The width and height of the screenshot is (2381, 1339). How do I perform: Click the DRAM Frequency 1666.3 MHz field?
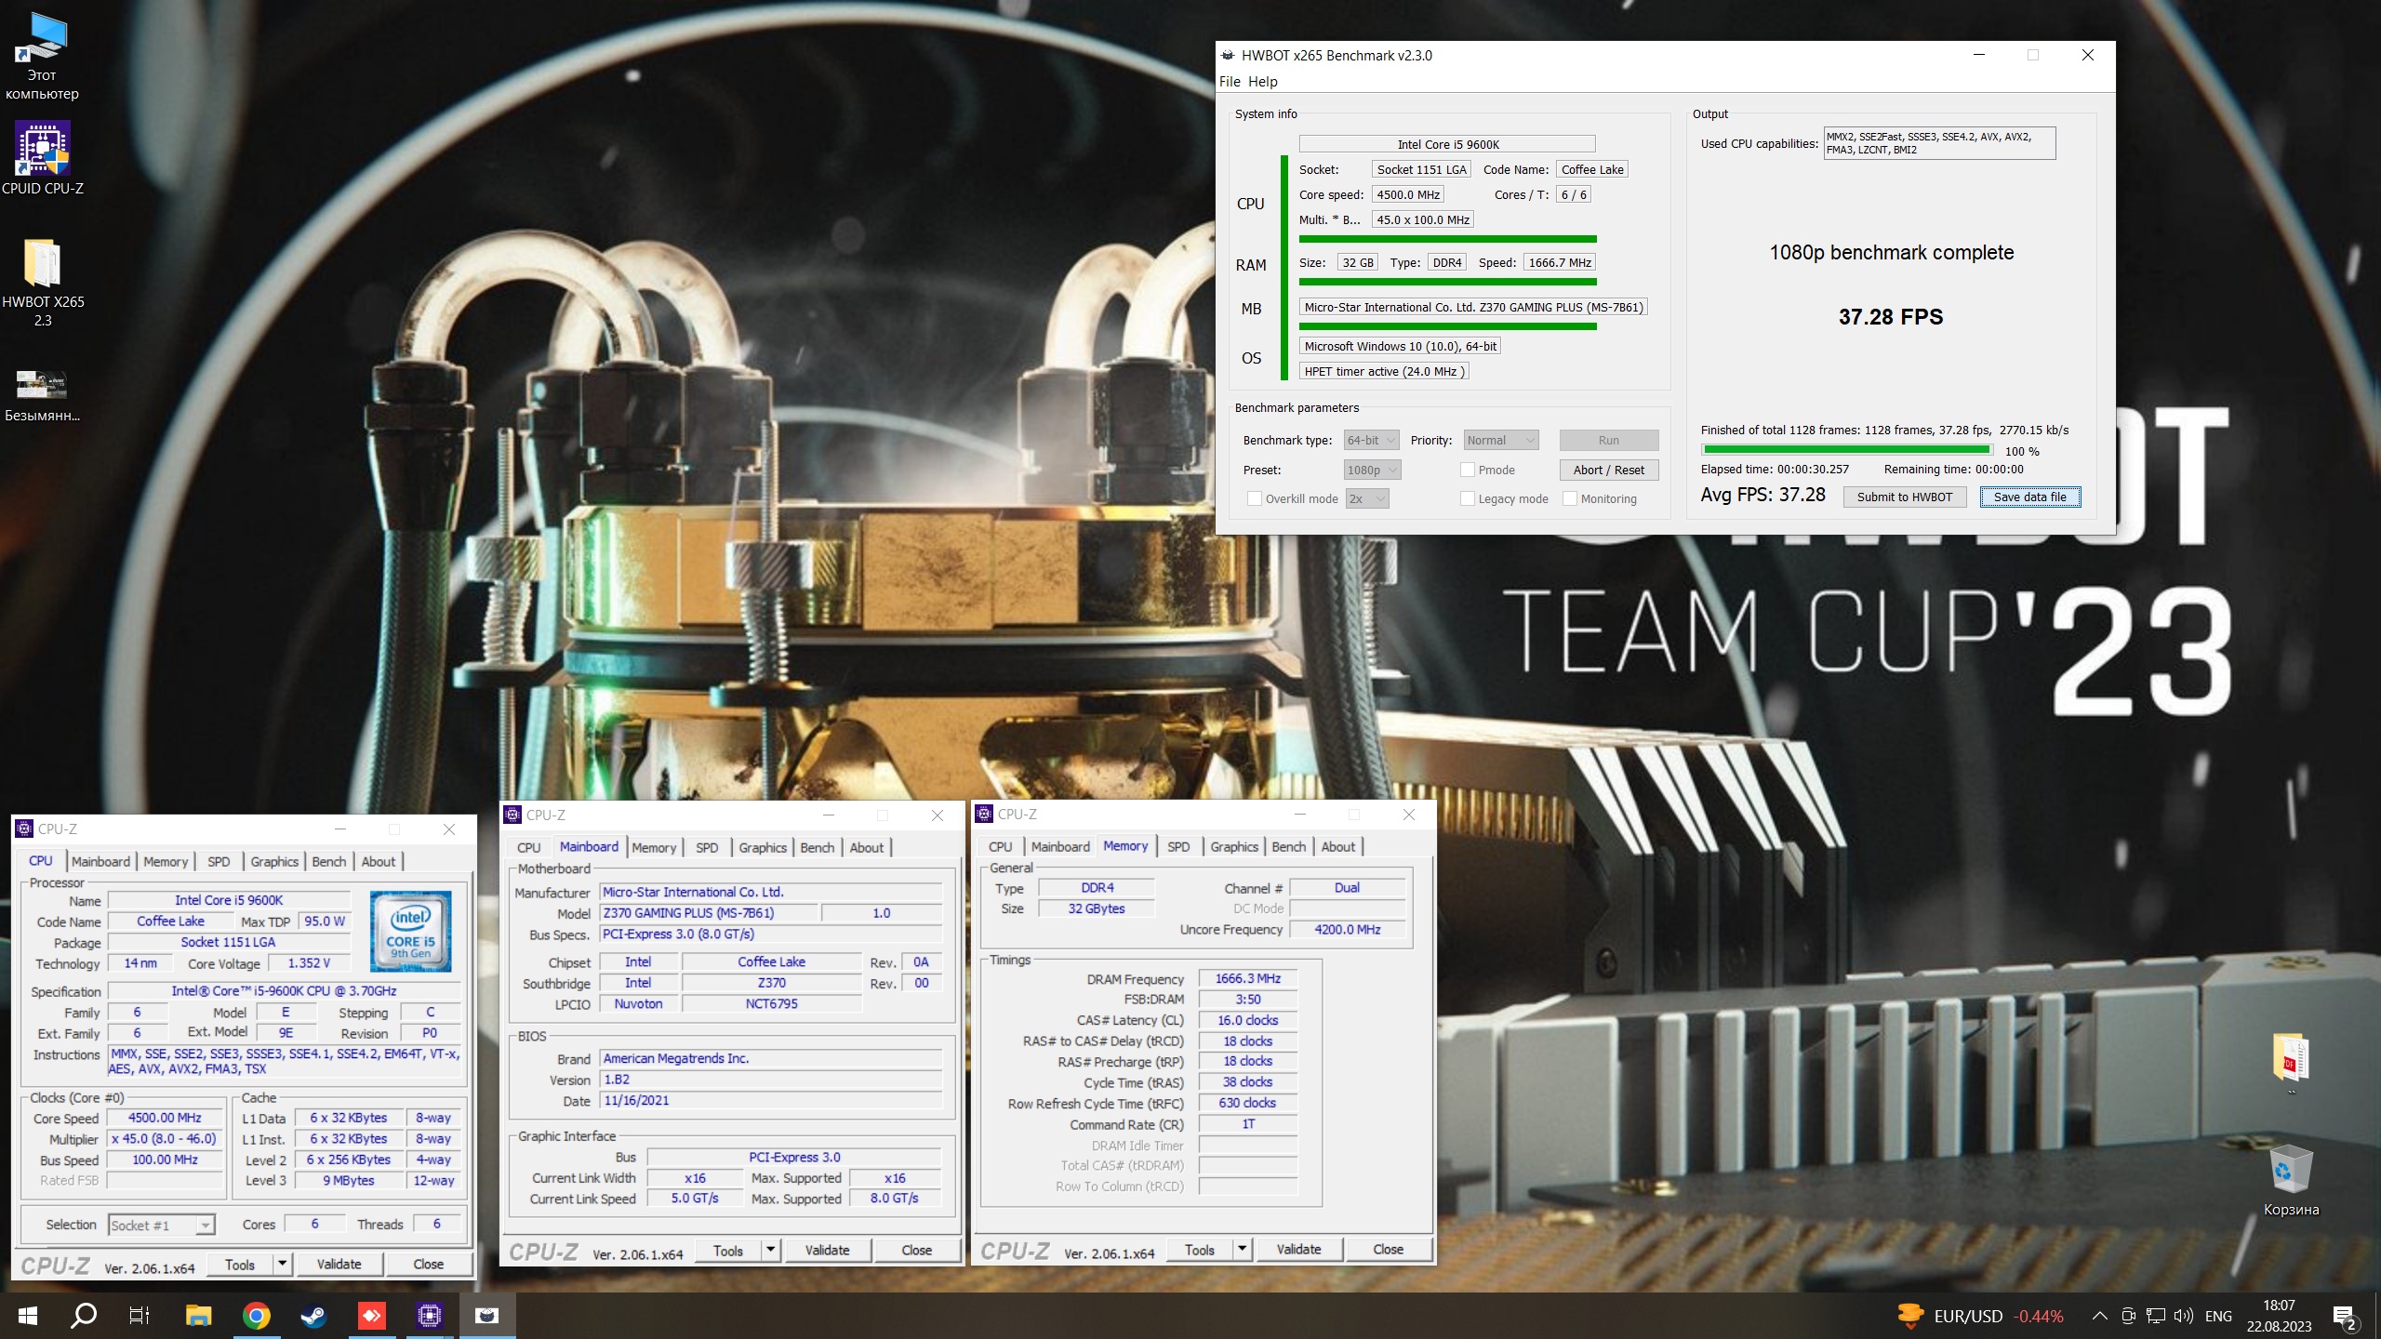pos(1248,978)
